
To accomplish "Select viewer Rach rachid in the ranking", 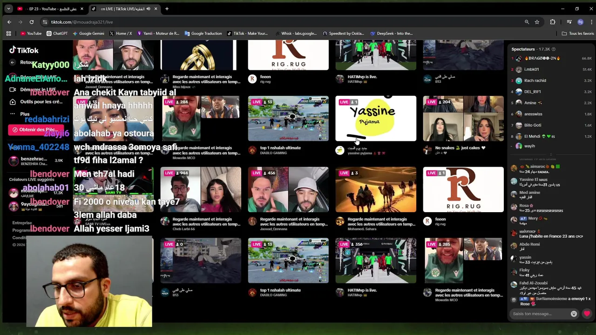I will pyautogui.click(x=552, y=80).
